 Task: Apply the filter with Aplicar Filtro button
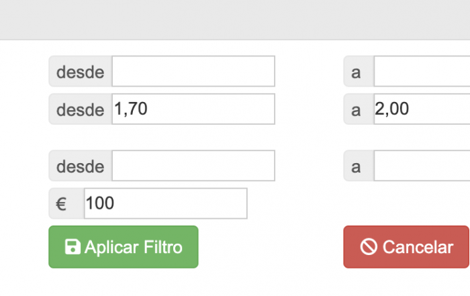coord(124,247)
